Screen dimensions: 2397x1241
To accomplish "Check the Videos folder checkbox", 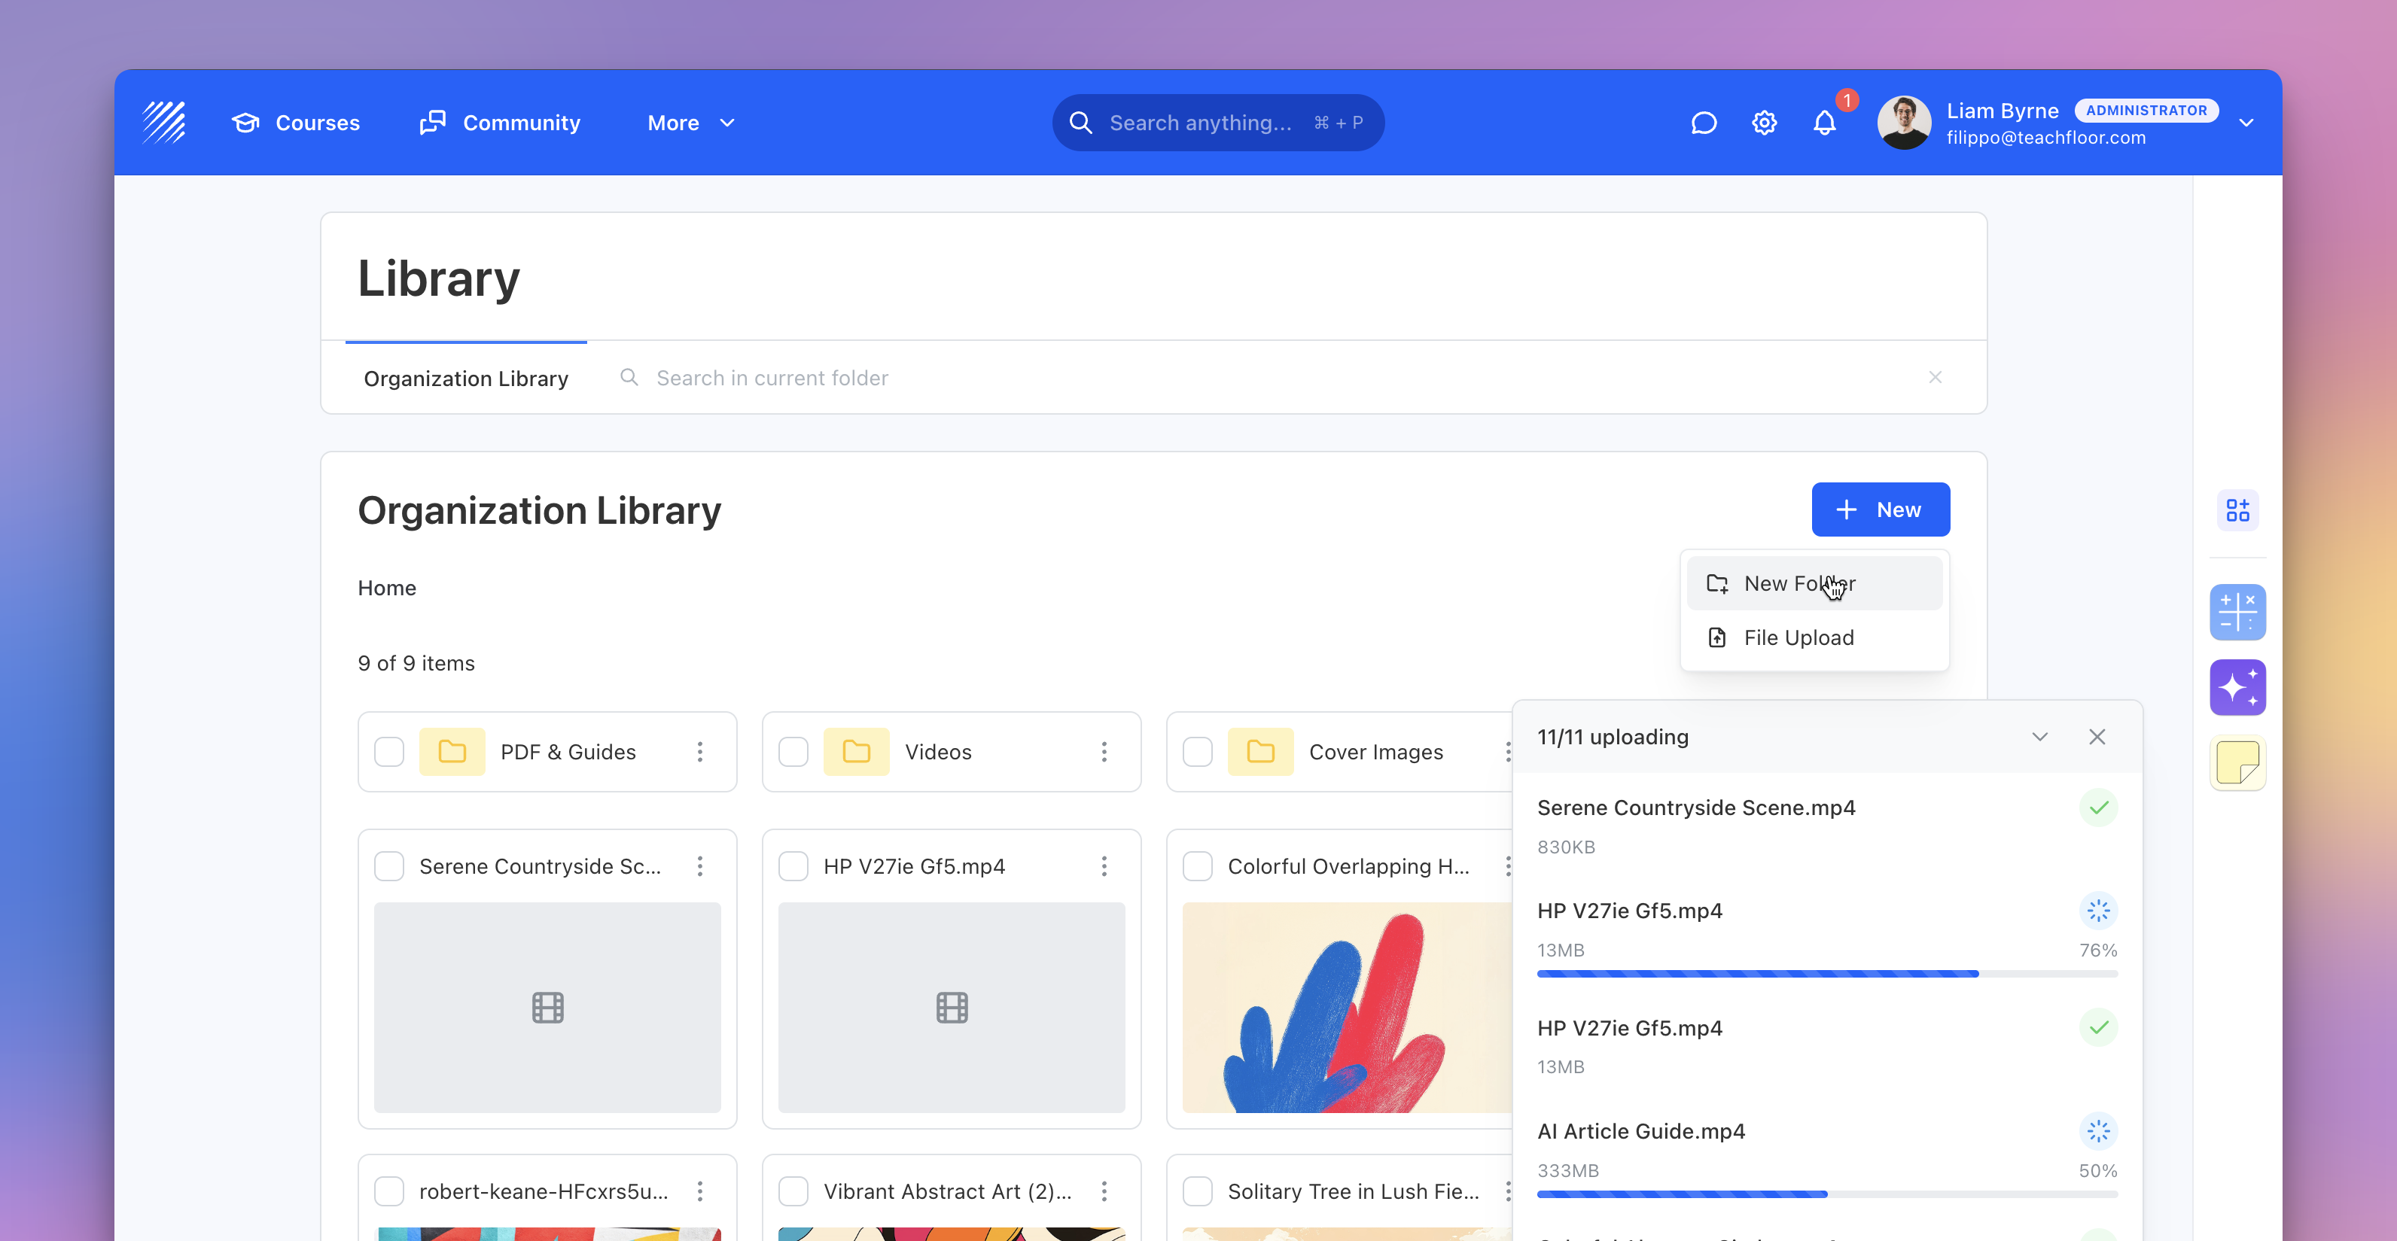I will pos(793,752).
